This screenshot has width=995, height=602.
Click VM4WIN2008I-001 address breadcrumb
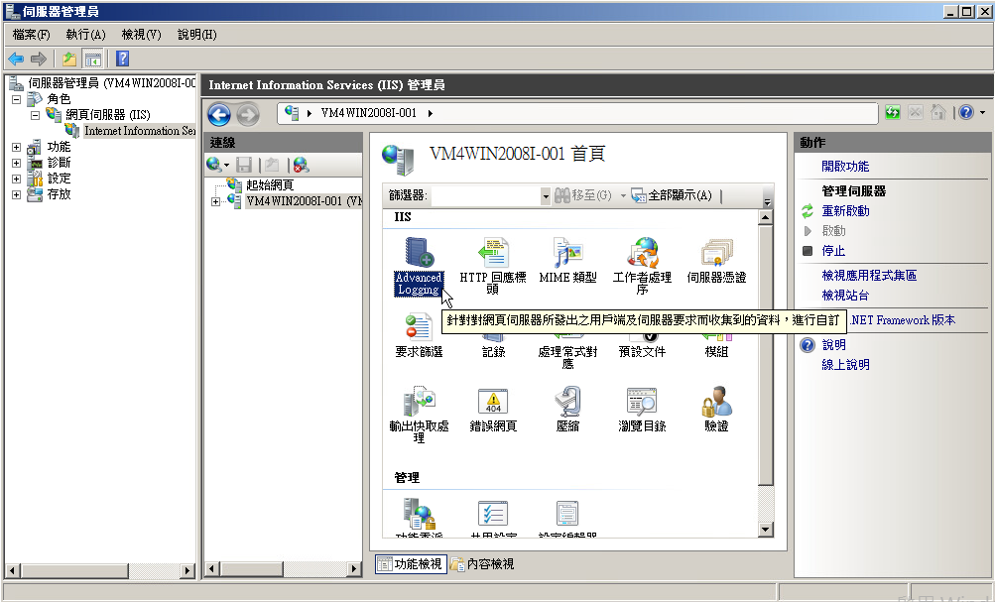(369, 113)
